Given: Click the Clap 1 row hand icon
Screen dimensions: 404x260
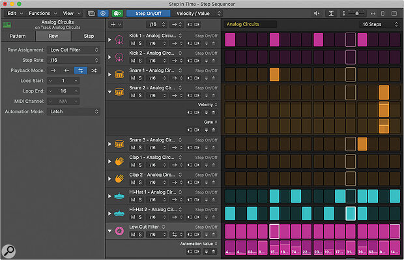Looking at the screenshot, I should 119,162.
